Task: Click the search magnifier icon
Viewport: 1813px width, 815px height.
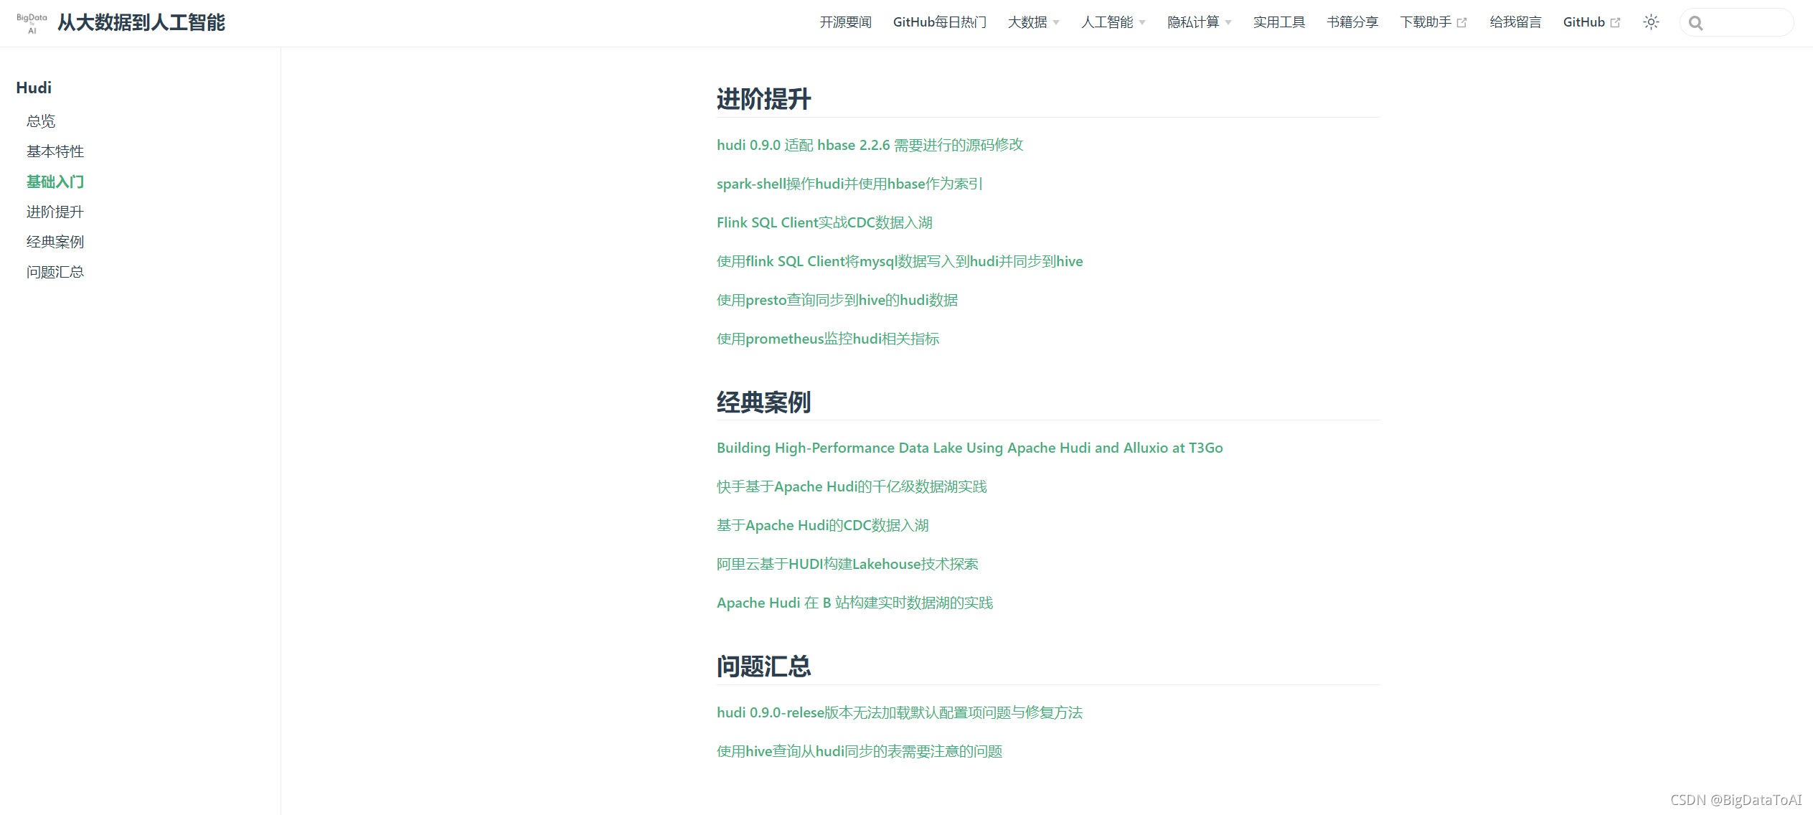Action: [1696, 23]
